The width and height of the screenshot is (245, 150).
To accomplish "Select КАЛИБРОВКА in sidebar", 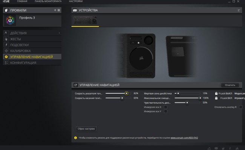I will (32, 51).
